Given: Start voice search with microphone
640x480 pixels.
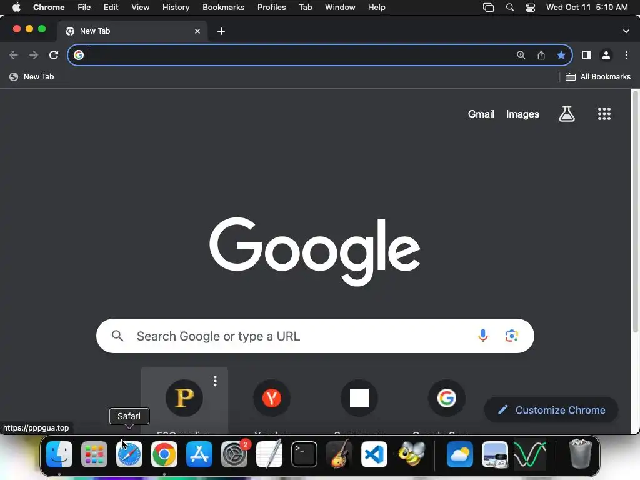Looking at the screenshot, I should pos(483,336).
